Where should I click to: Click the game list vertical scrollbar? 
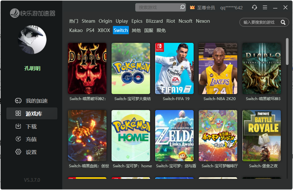pos(287,51)
